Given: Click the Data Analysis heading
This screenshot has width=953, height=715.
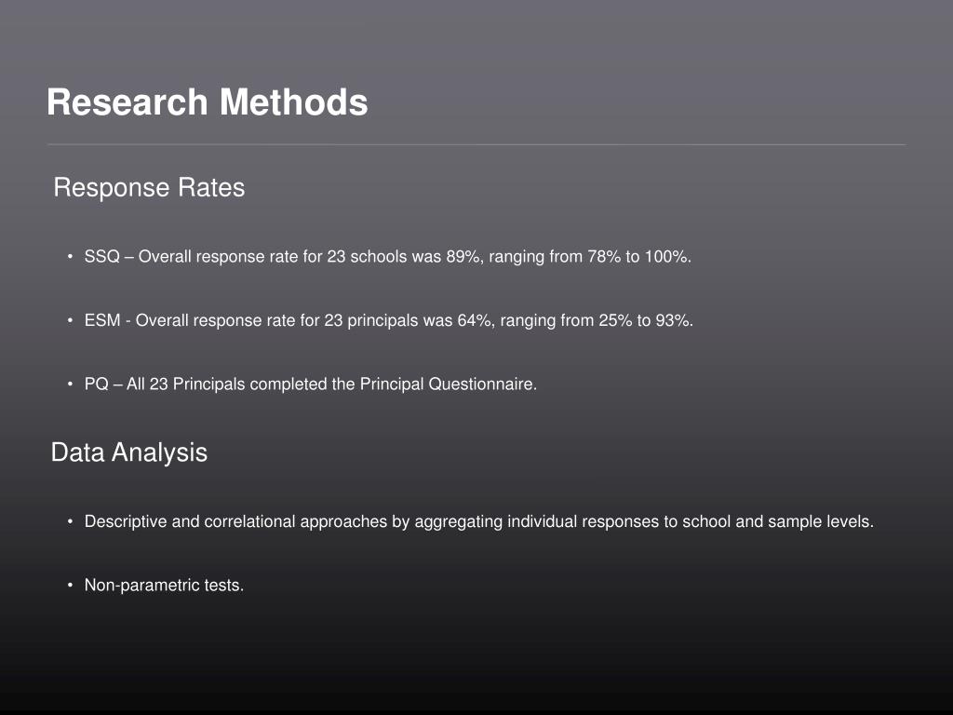Looking at the screenshot, I should pos(128,453).
